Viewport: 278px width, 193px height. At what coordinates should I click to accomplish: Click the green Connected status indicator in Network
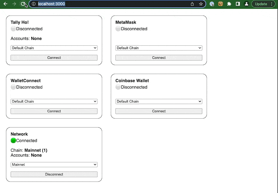[13, 141]
